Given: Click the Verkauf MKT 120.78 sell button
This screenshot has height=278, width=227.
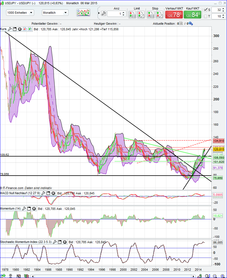Looking at the screenshot, I should (x=174, y=14).
